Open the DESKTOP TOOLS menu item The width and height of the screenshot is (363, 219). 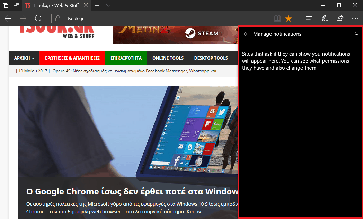click(x=211, y=58)
